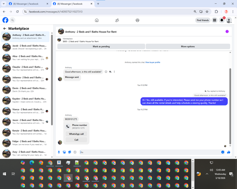237x189 pixels.
Task: Launch Microsoft Edge from taskbar
Action: [x=32, y=163]
